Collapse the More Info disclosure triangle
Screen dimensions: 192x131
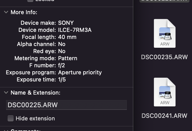coord(6,12)
